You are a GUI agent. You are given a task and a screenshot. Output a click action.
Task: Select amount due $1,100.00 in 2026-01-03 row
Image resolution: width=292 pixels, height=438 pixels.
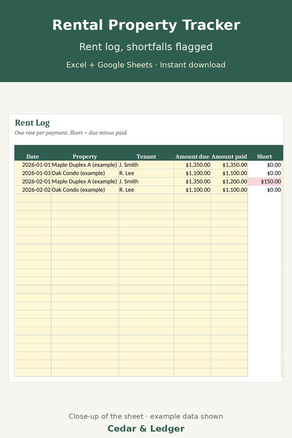coord(193,173)
